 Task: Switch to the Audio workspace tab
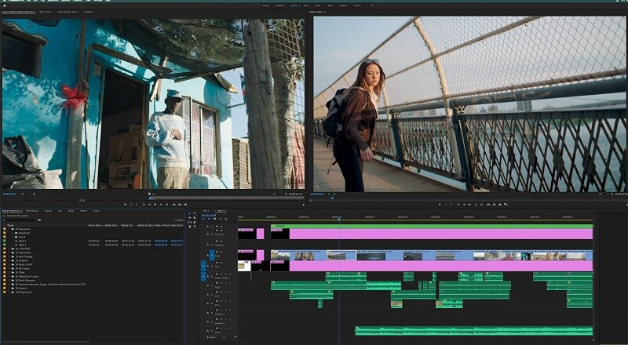pyautogui.click(x=330, y=5)
